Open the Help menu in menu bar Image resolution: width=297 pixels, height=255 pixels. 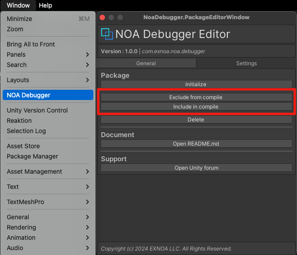(x=46, y=5)
